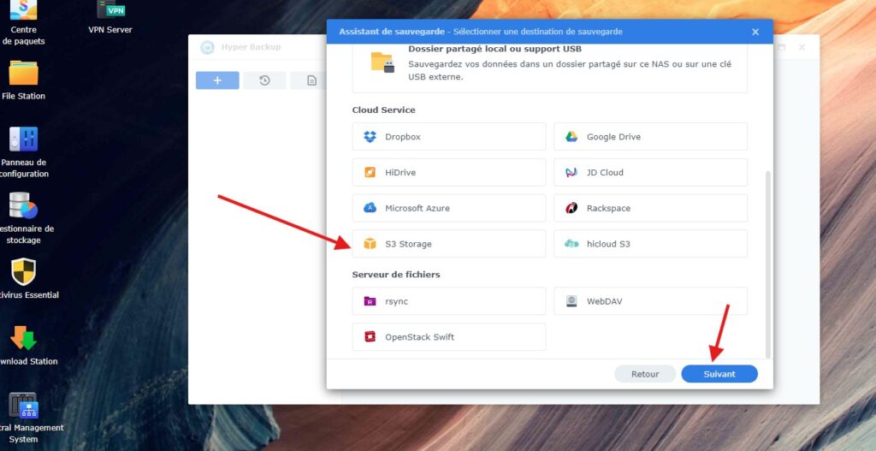This screenshot has width=876, height=451.
Task: Click Hyper Backup log document icon
Action: tap(311, 80)
